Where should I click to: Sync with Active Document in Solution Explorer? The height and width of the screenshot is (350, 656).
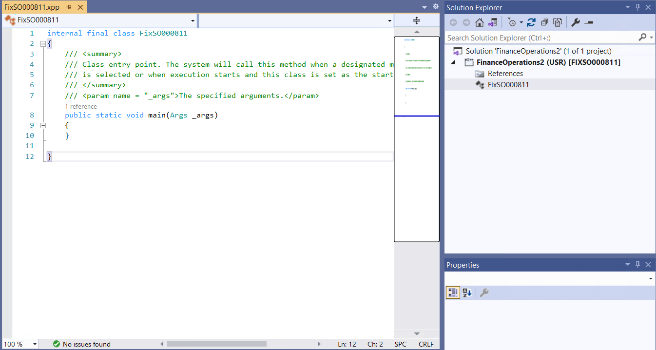pyautogui.click(x=531, y=22)
